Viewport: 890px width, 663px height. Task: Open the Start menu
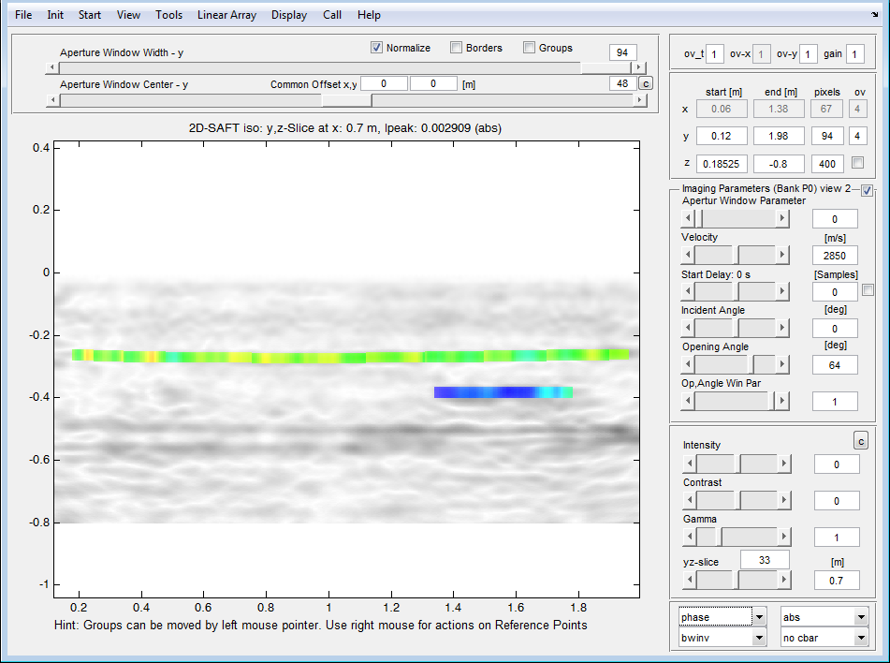coord(90,15)
